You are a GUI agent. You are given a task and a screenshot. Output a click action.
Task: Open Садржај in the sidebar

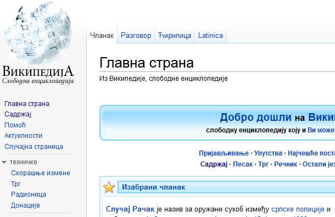tap(18, 114)
